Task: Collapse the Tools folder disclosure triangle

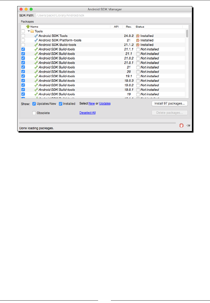Action: click(29, 31)
